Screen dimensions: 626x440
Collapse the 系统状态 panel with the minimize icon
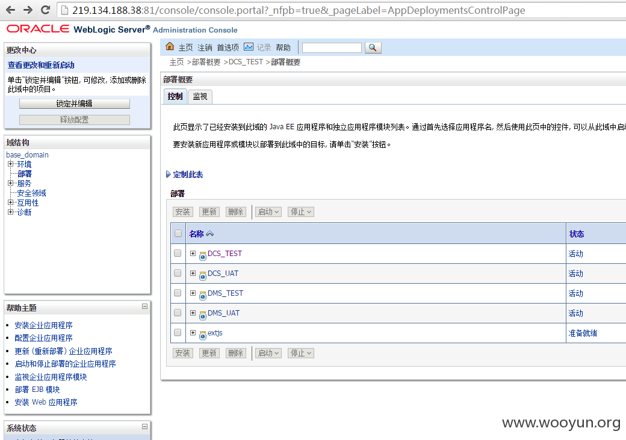tap(144, 427)
